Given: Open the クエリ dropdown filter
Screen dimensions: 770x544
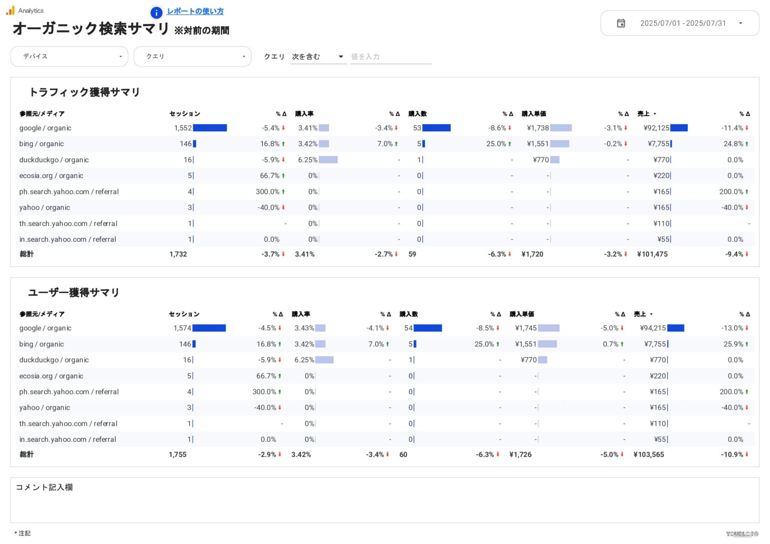Looking at the screenshot, I should coord(192,56).
